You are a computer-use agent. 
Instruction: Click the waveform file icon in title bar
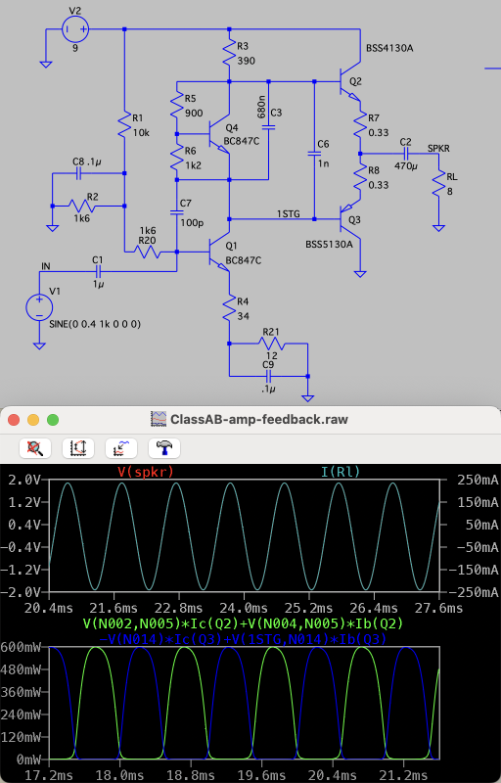159,419
